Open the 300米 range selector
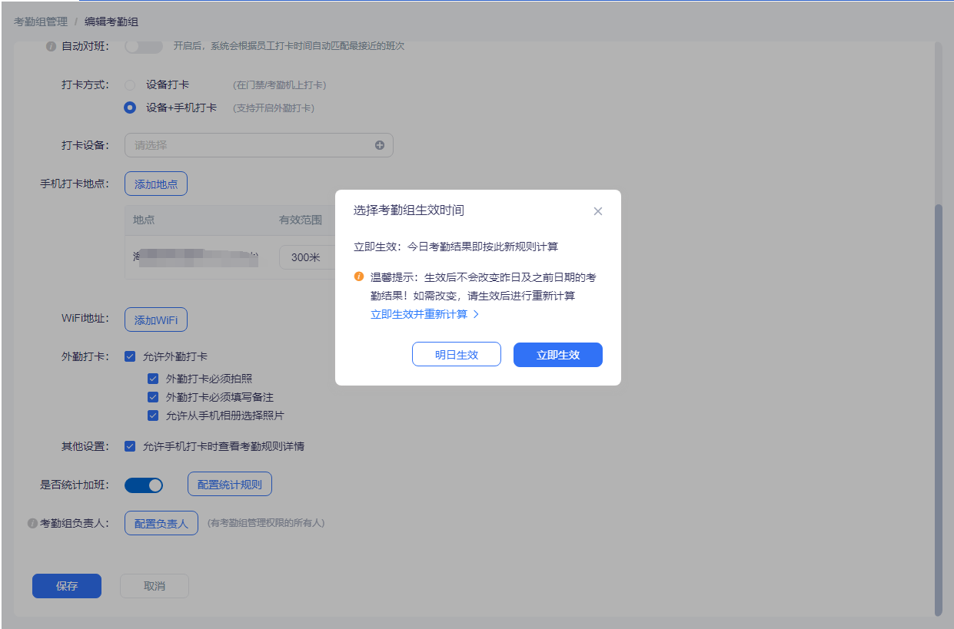The image size is (954, 629). 304,257
